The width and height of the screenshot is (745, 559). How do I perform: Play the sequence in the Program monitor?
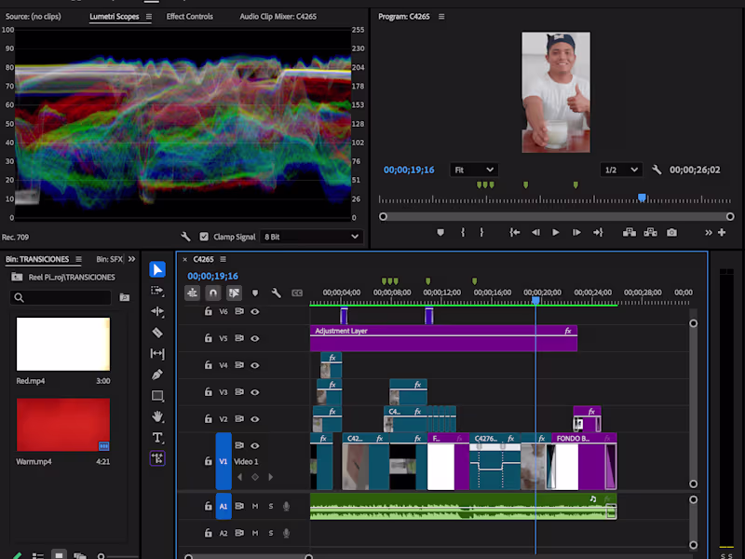[556, 234]
